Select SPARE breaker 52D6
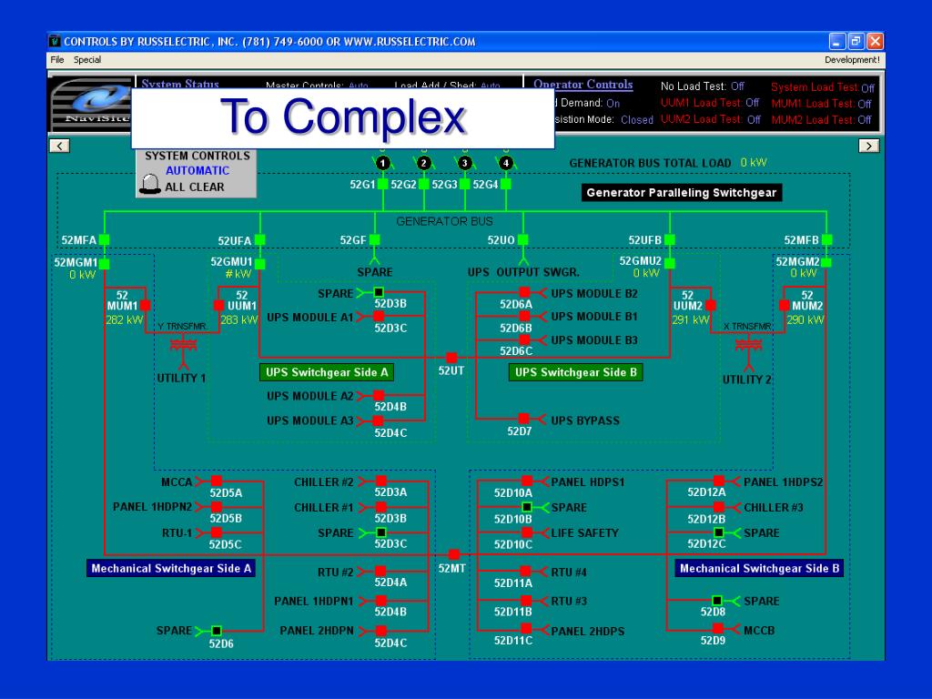932x699 pixels. coord(217,631)
